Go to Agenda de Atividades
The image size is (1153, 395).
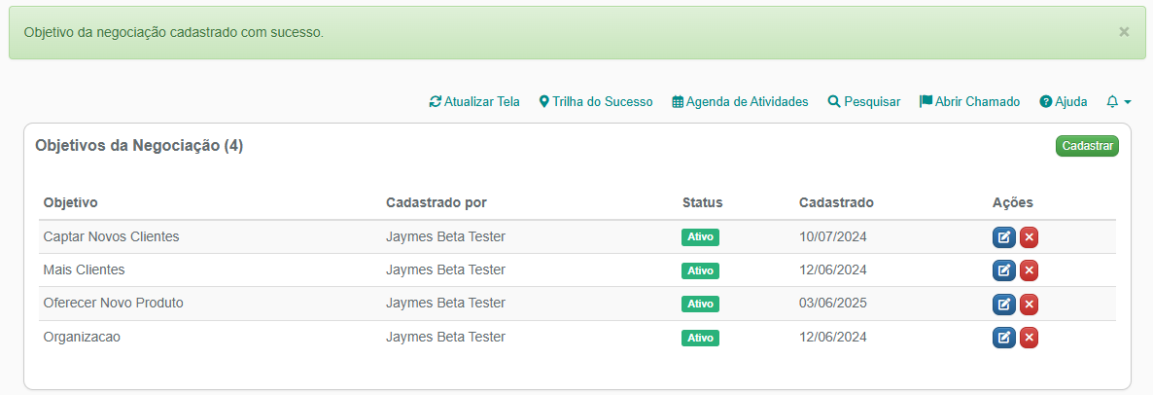click(740, 101)
